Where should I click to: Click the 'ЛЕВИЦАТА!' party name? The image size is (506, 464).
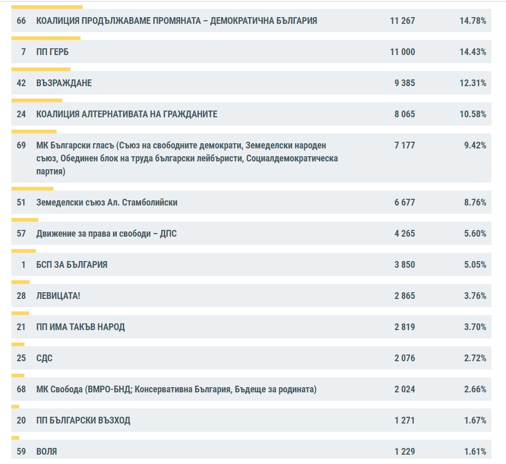58,296
